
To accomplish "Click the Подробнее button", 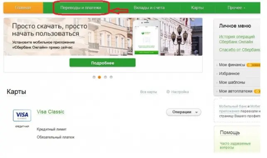I will point(103,63).
